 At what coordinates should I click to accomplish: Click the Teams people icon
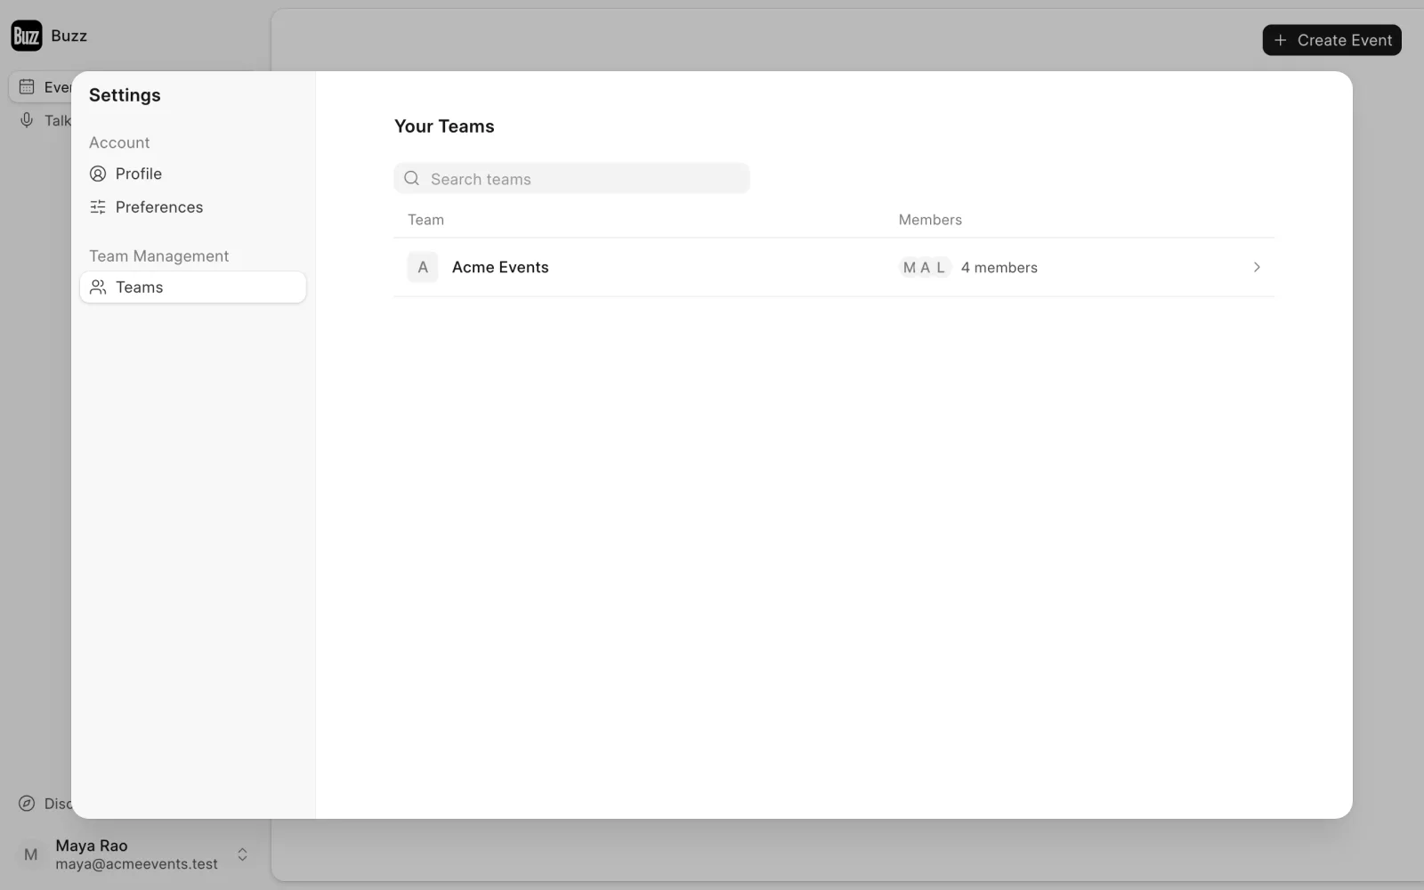(x=98, y=287)
